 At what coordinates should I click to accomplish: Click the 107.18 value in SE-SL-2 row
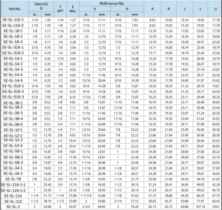pyautogui.click(x=200, y=207)
